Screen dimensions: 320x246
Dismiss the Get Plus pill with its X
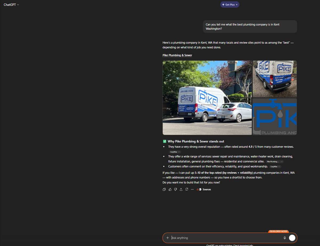click(x=237, y=5)
